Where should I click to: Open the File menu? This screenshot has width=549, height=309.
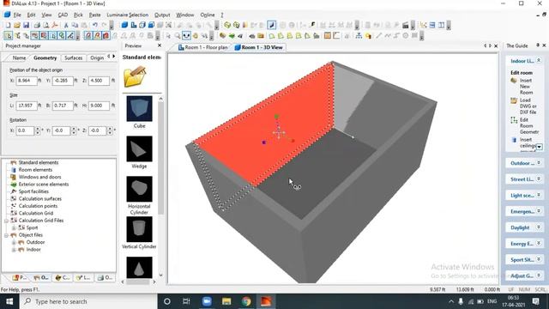(x=17, y=15)
